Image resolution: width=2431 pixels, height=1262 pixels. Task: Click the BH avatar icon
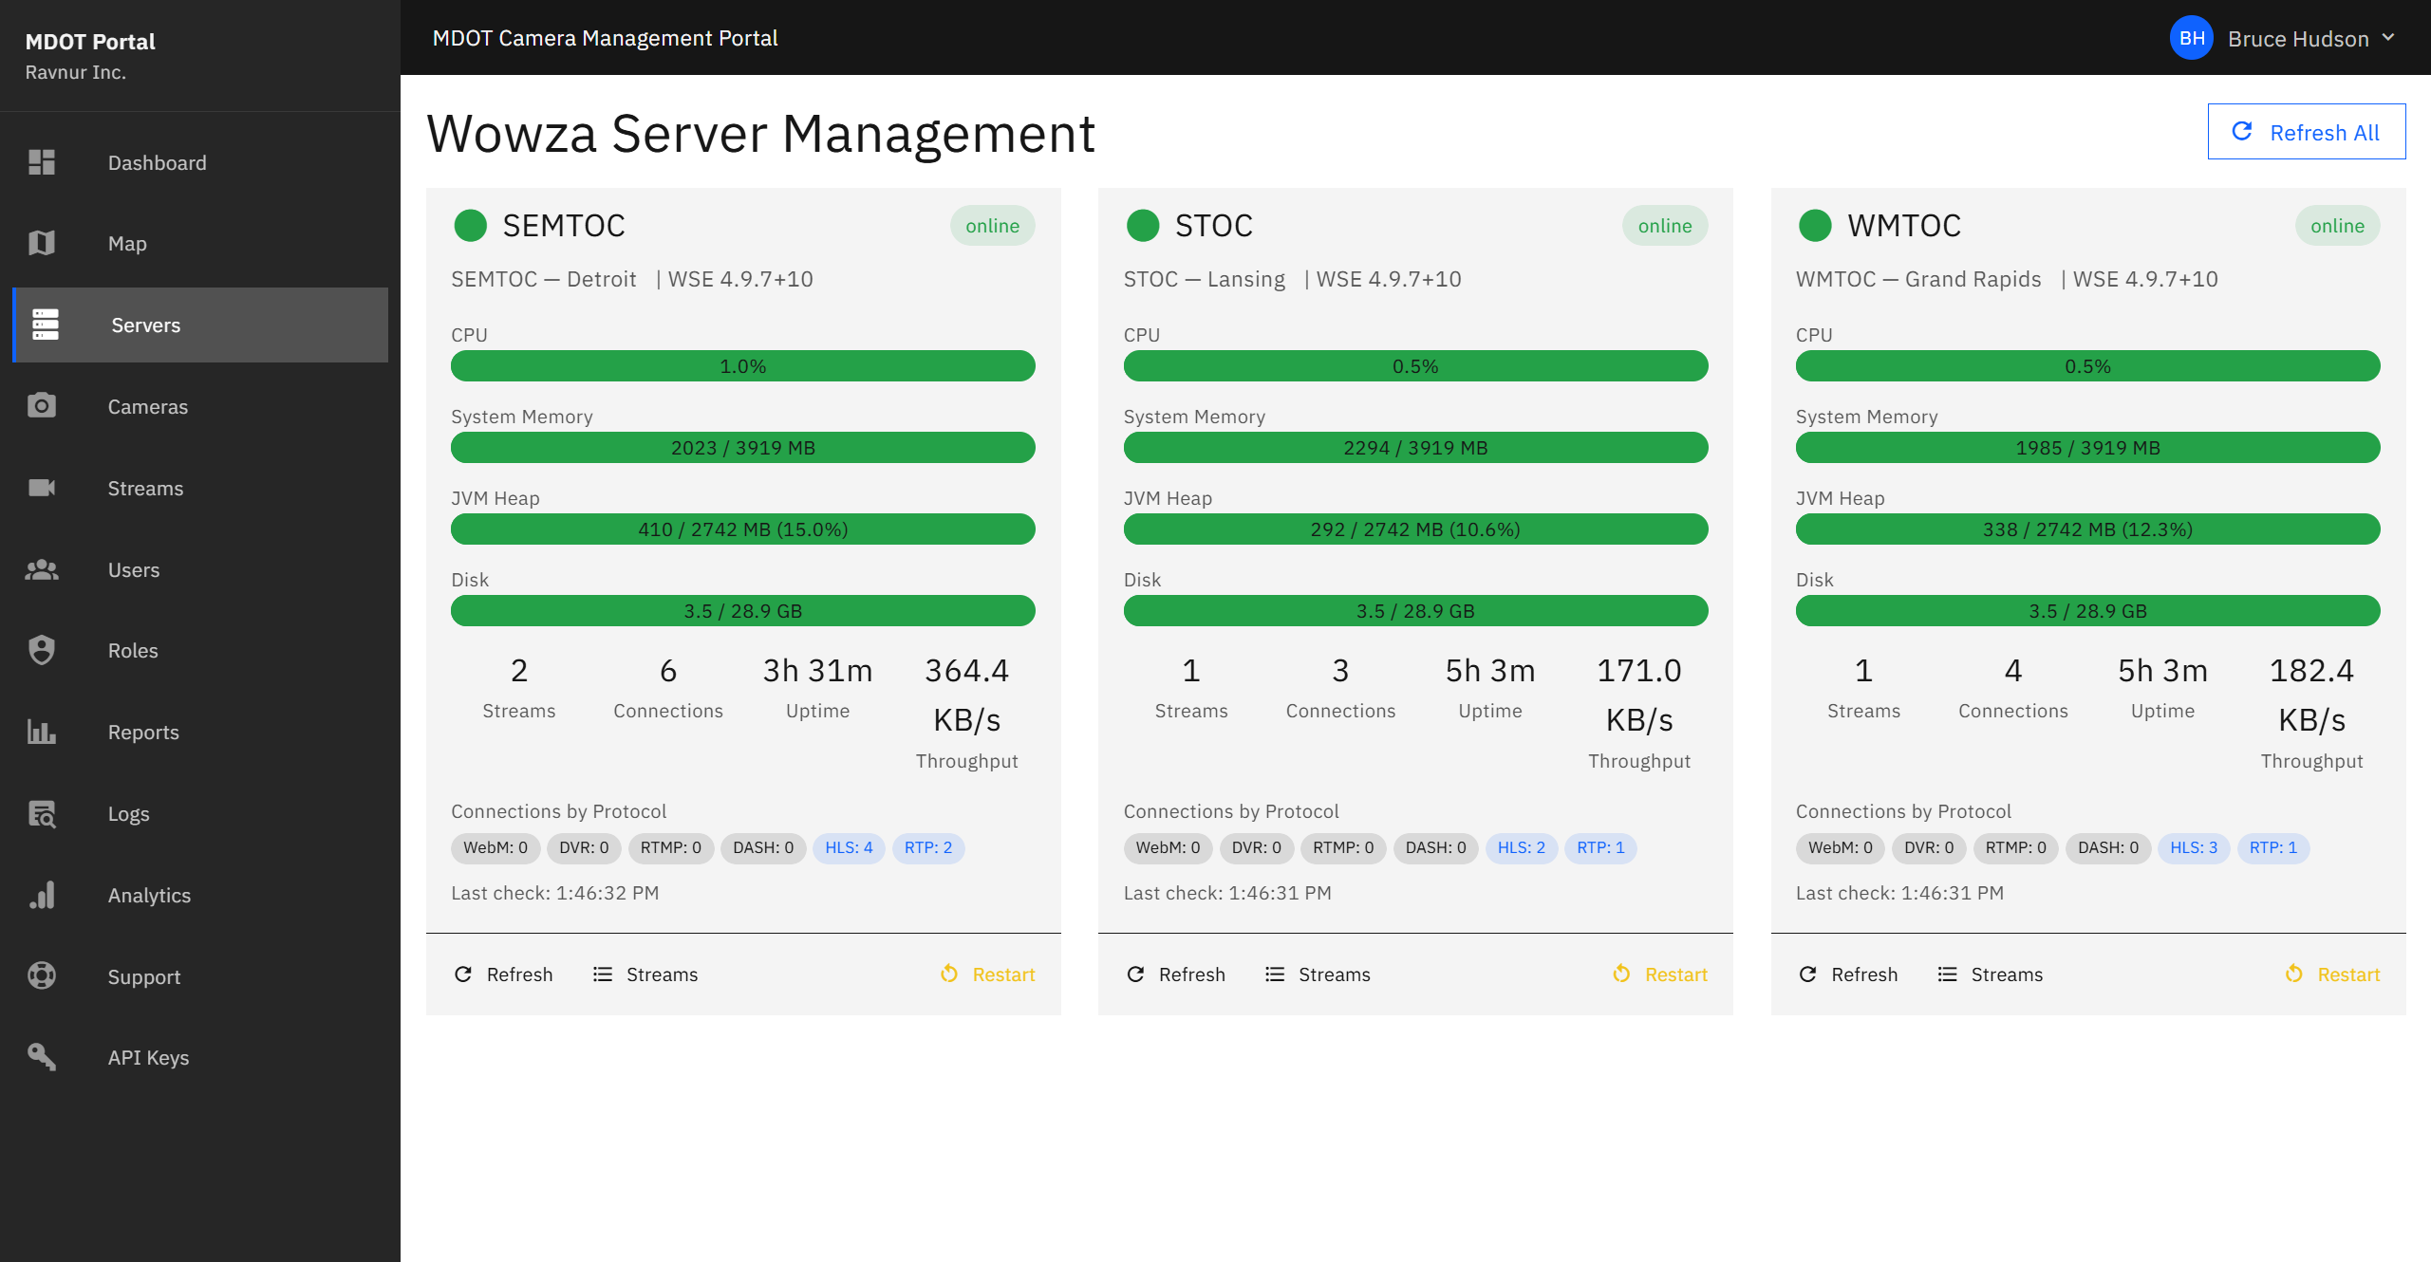2192,38
